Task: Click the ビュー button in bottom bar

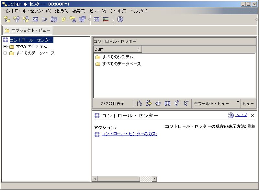Action: pyautogui.click(x=248, y=103)
